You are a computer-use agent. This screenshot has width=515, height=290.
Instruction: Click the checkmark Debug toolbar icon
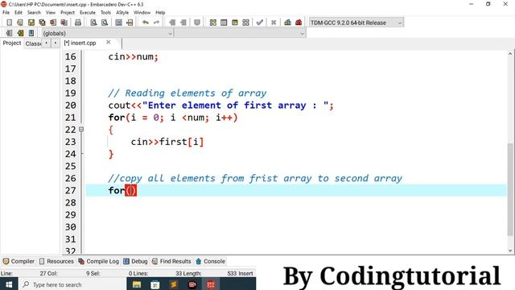point(260,23)
